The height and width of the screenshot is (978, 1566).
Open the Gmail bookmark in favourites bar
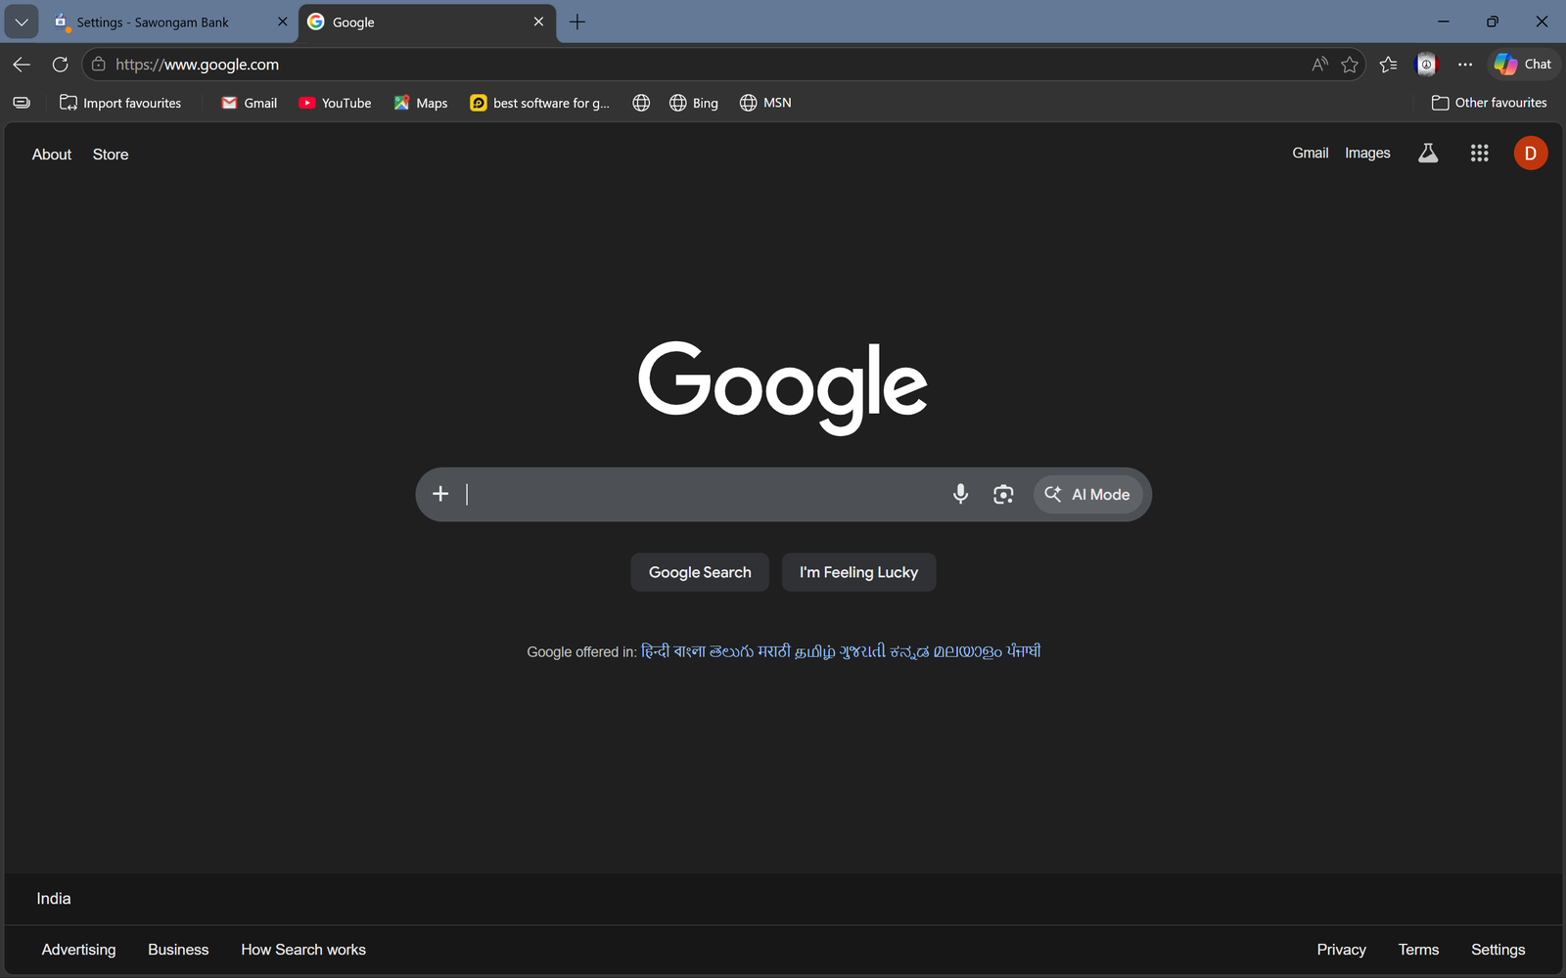250,103
